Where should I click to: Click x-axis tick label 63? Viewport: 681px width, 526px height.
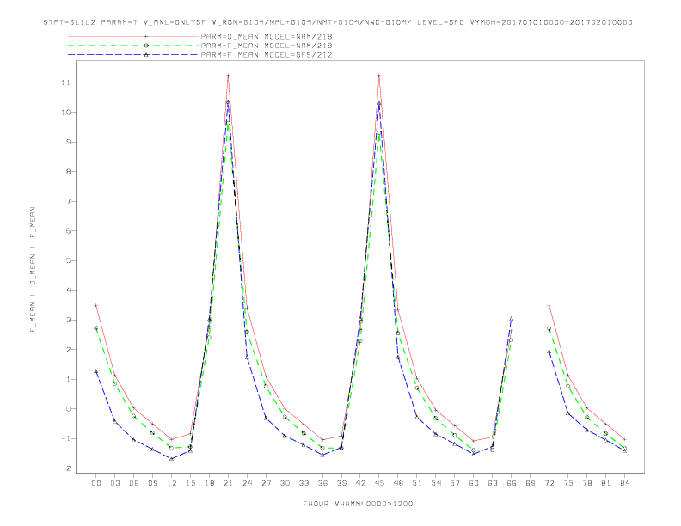[493, 483]
